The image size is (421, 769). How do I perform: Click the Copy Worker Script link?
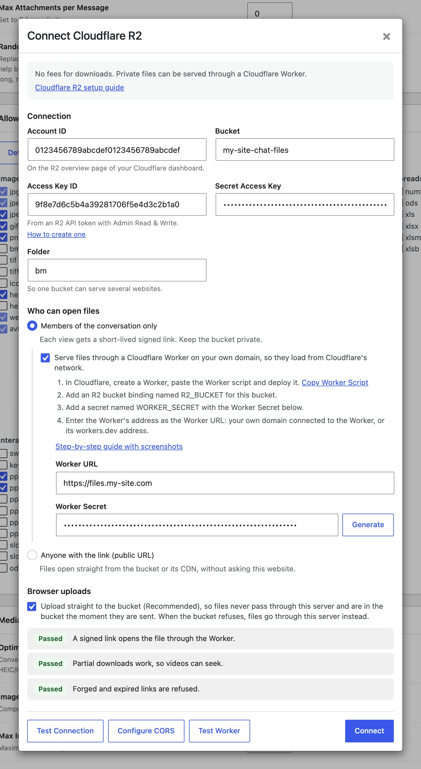point(335,383)
